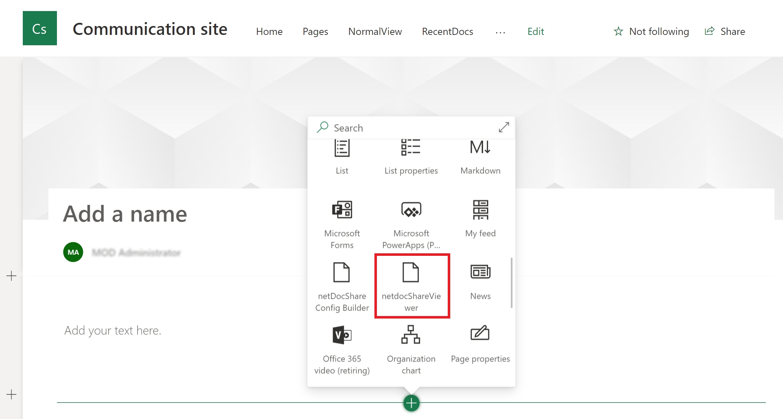Insert the News web part
The height and width of the screenshot is (419, 783).
pyautogui.click(x=480, y=281)
